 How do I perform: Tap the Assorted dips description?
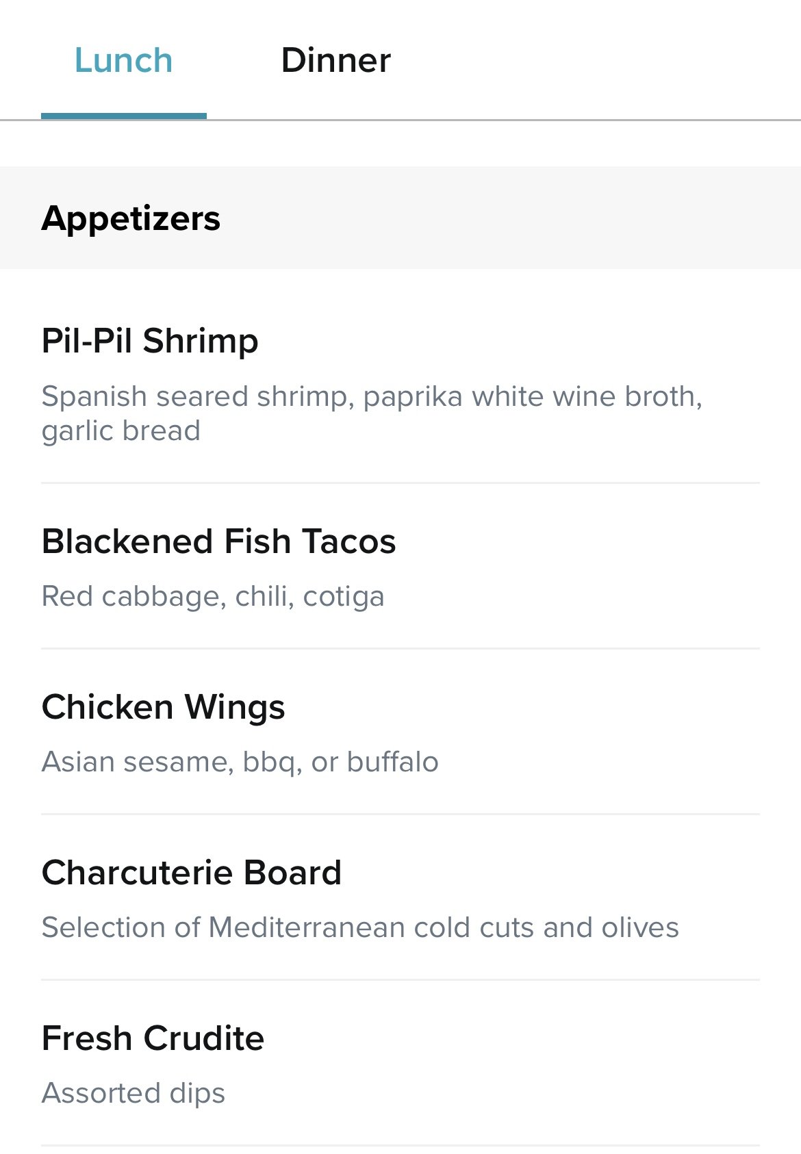pos(133,1093)
